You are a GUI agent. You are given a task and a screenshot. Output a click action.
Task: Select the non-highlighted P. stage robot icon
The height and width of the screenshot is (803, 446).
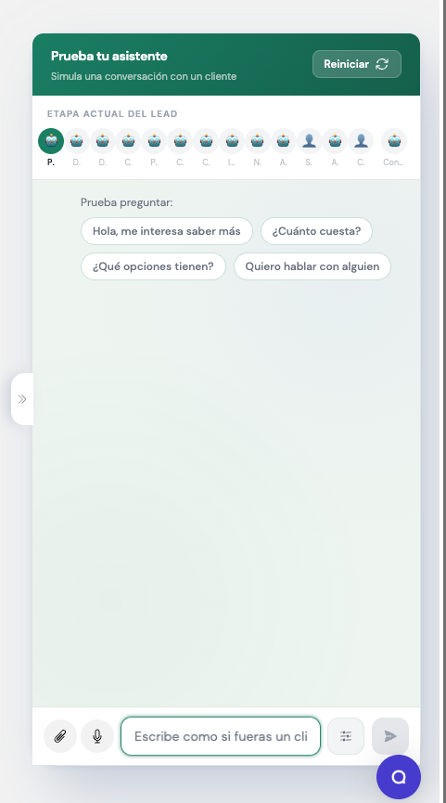pyautogui.click(x=154, y=141)
